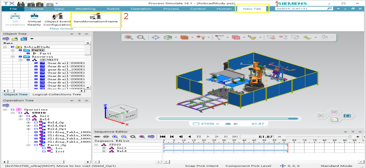
Task: Launch Virtual Reality mode
Action: click(x=34, y=19)
